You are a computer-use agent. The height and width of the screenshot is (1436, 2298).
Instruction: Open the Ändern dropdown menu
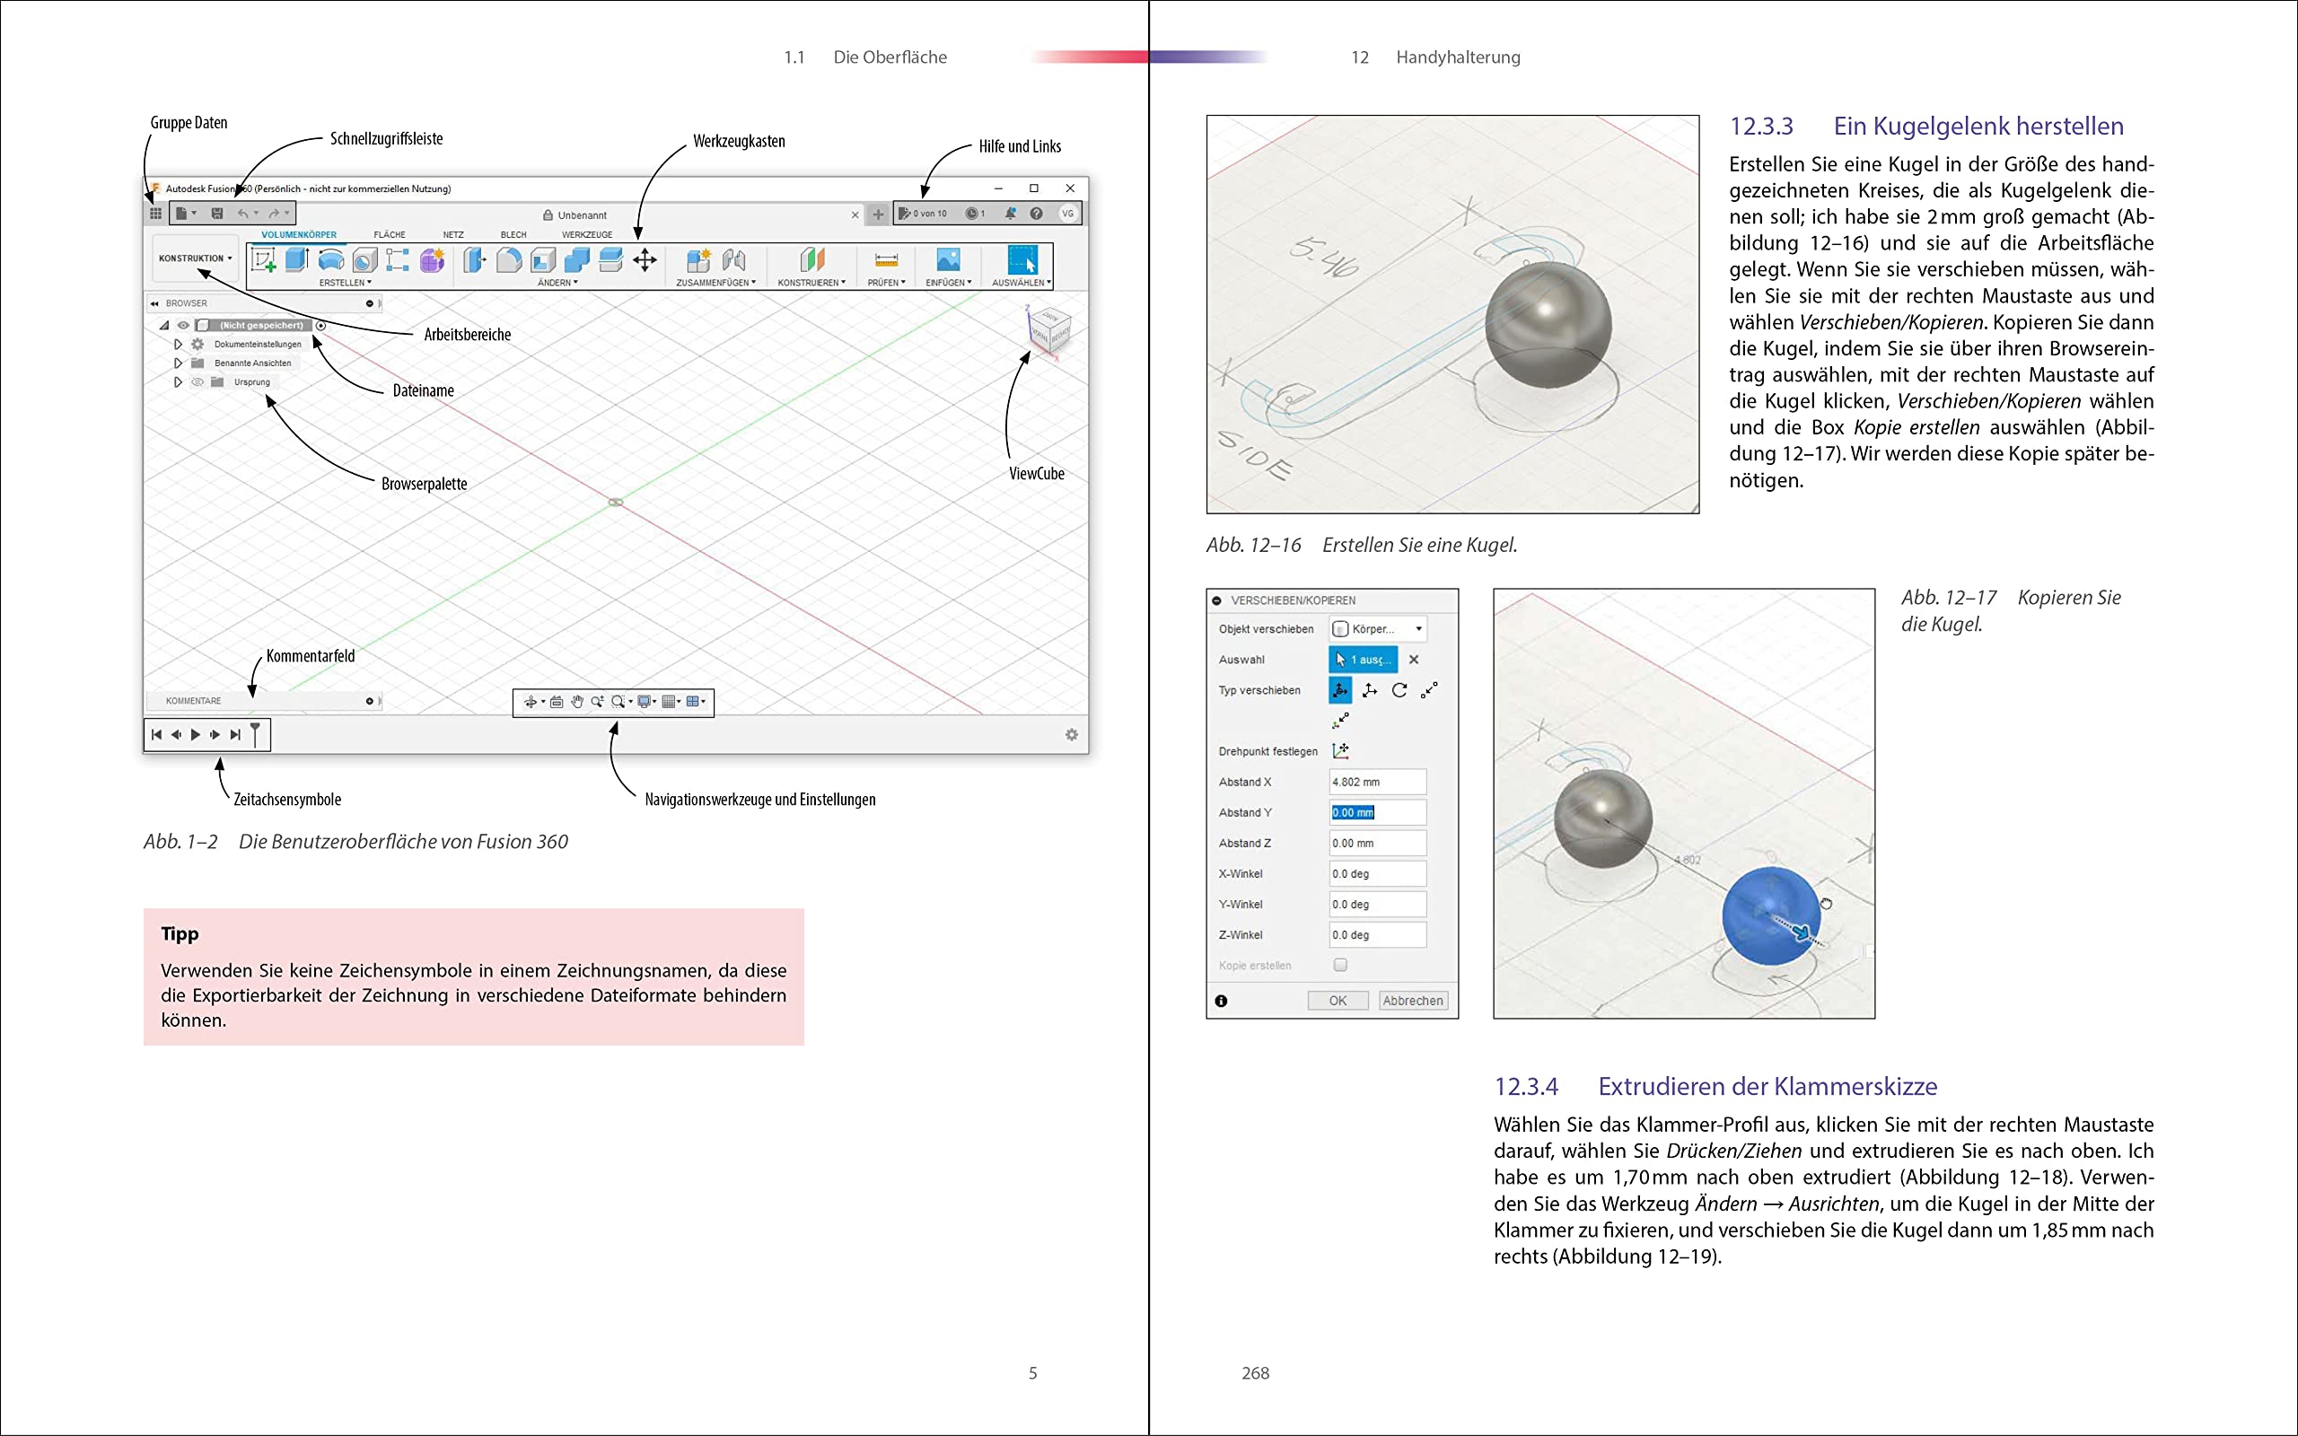pos(557,283)
